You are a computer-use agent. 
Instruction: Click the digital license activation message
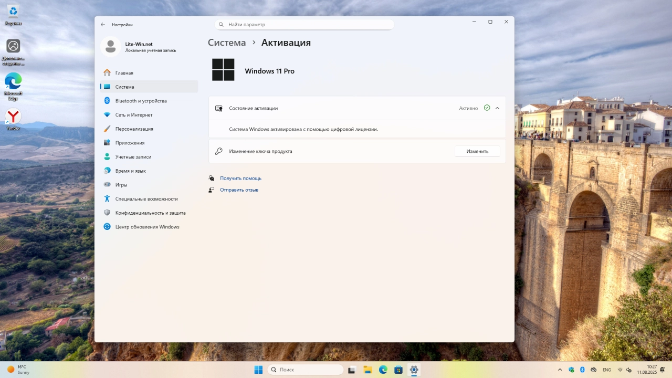coord(303,129)
